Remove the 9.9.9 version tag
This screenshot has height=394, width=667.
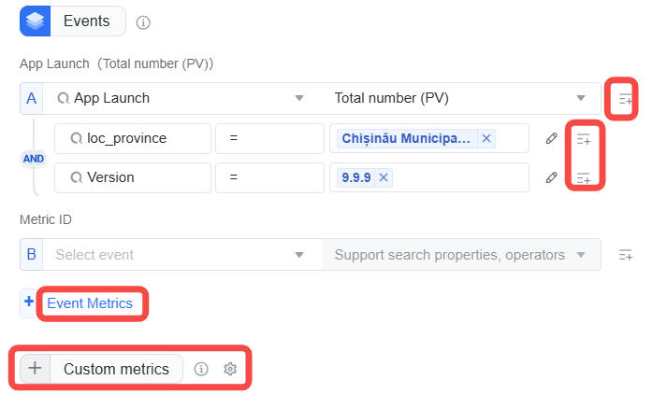384,177
